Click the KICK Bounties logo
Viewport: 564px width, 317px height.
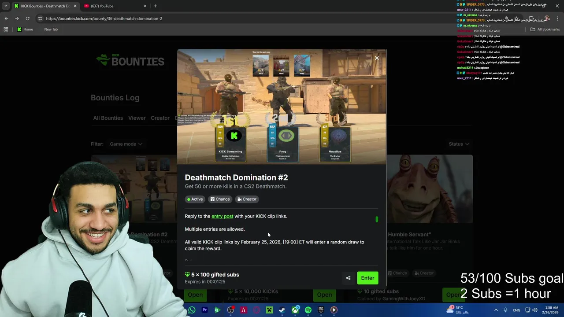tap(130, 60)
